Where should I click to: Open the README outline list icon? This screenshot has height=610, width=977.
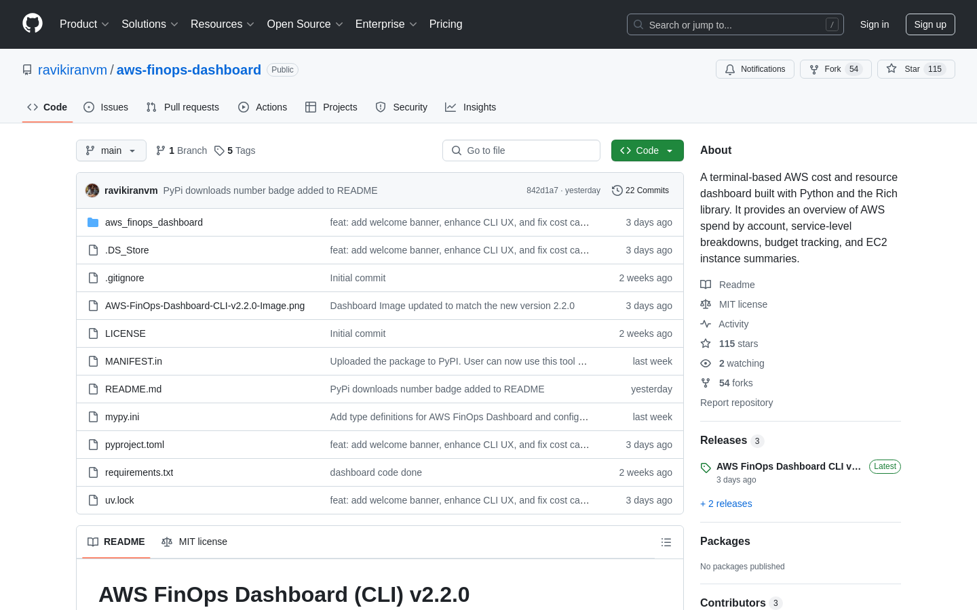(666, 542)
